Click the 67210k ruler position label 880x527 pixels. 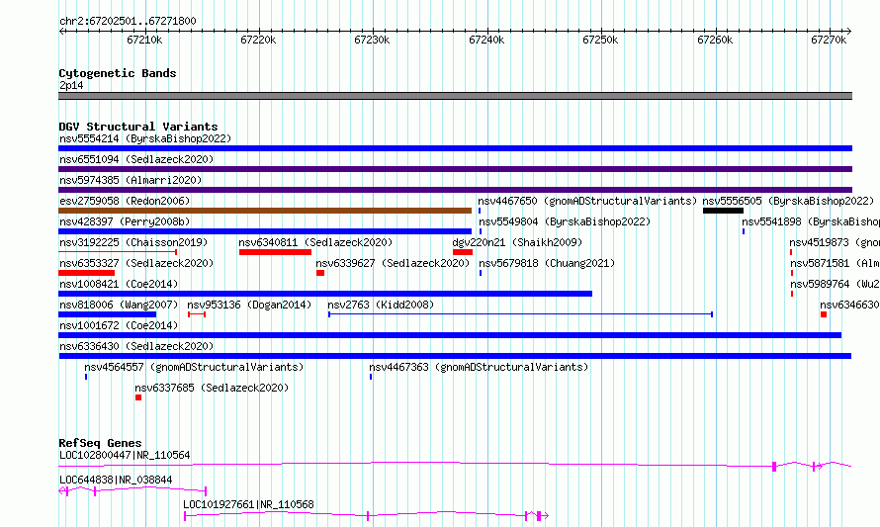click(144, 40)
